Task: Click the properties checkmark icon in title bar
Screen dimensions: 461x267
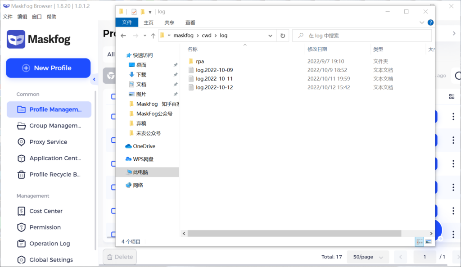Action: click(134, 12)
